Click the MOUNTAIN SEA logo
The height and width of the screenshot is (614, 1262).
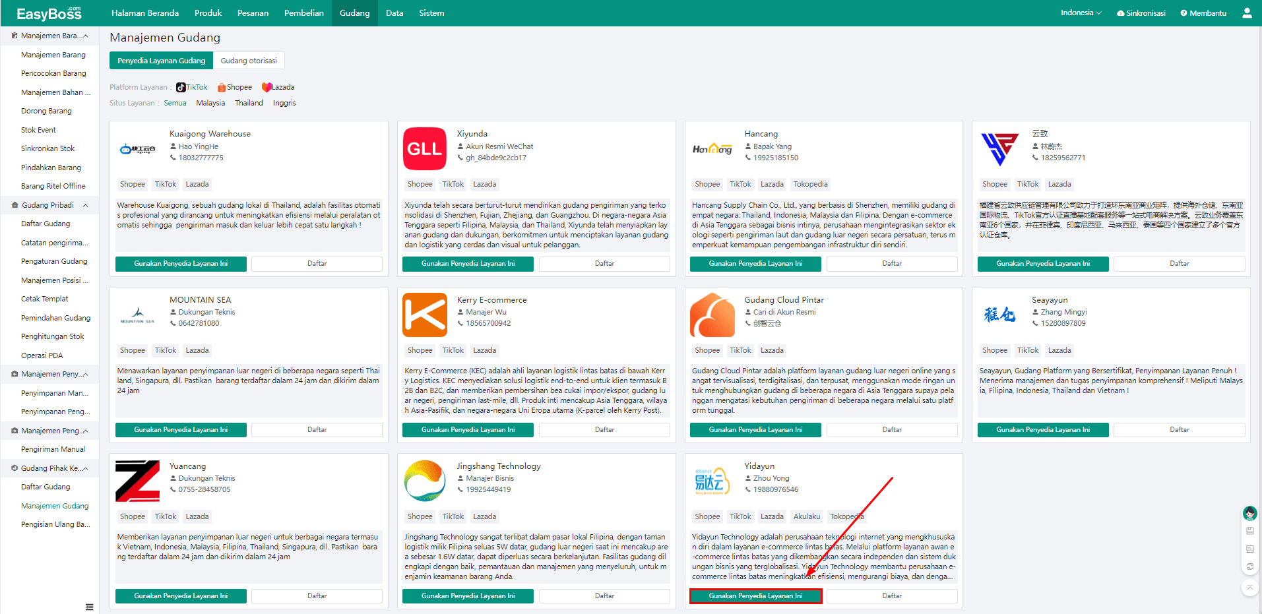click(x=137, y=315)
